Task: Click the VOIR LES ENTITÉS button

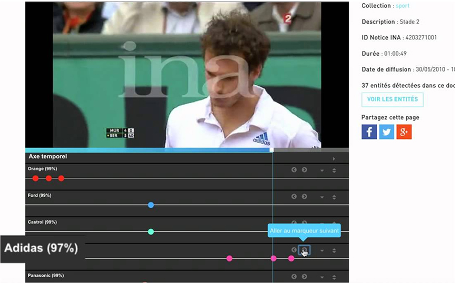Action: (x=393, y=99)
